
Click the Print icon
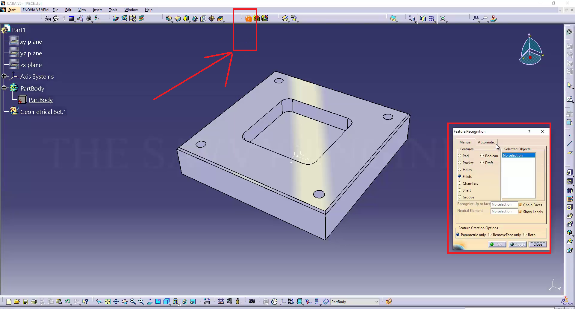[34, 302]
